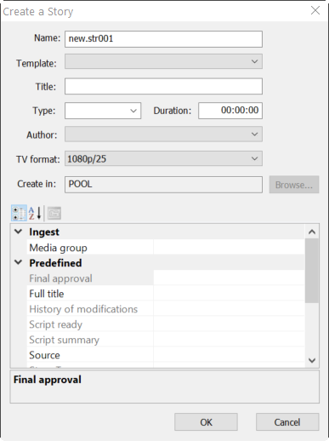
Task: Click the value cell next to Source
Action: point(230,354)
